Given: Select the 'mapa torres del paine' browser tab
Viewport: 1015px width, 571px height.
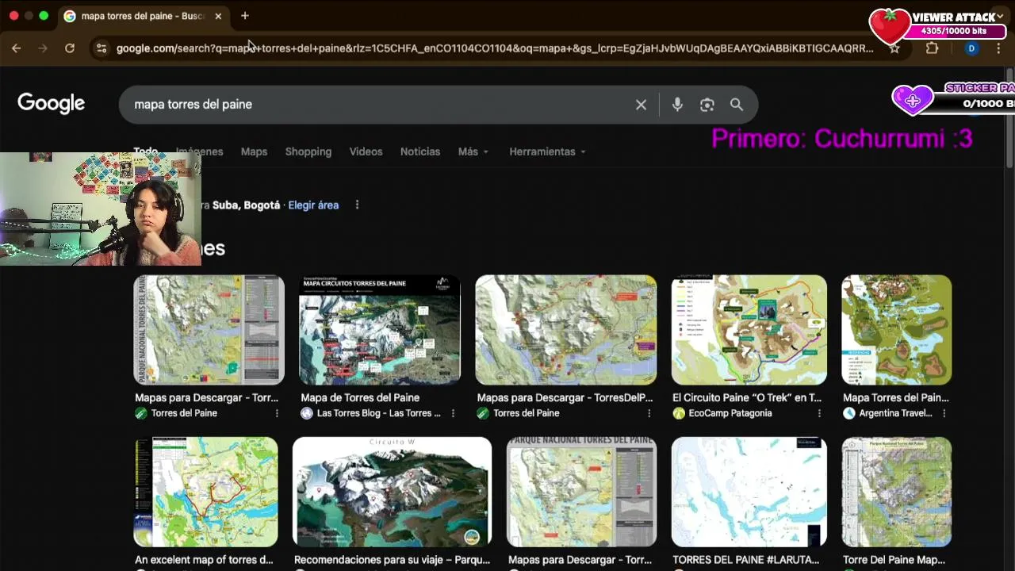Looking at the screenshot, I should [x=143, y=16].
